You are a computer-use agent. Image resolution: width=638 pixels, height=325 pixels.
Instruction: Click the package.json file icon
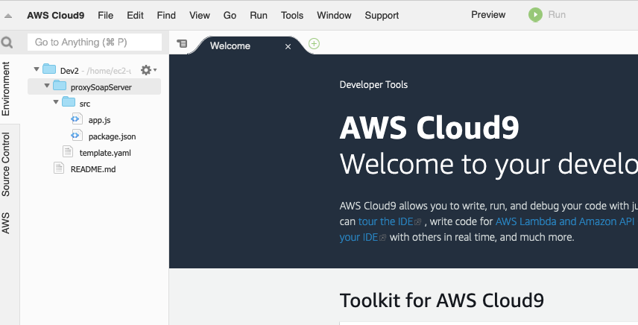coord(77,136)
